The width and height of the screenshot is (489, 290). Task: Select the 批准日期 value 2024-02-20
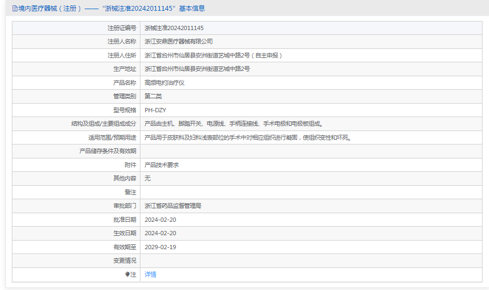click(160, 220)
